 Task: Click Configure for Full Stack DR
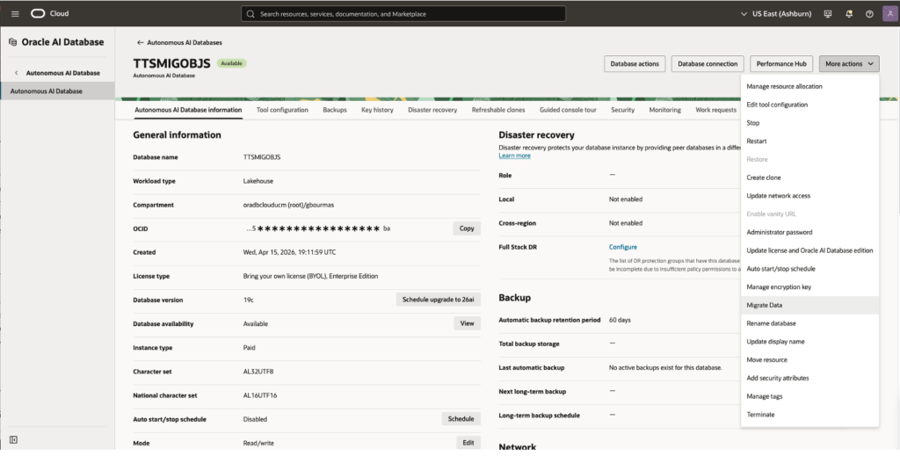click(623, 247)
